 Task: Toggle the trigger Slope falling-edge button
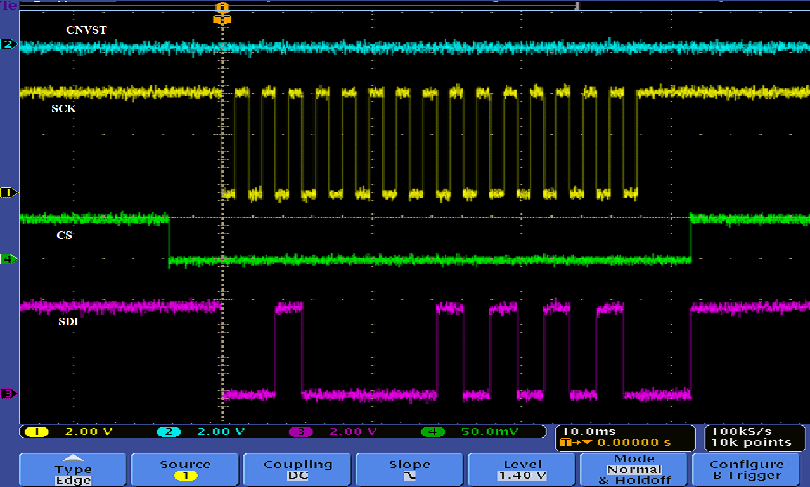[409, 469]
